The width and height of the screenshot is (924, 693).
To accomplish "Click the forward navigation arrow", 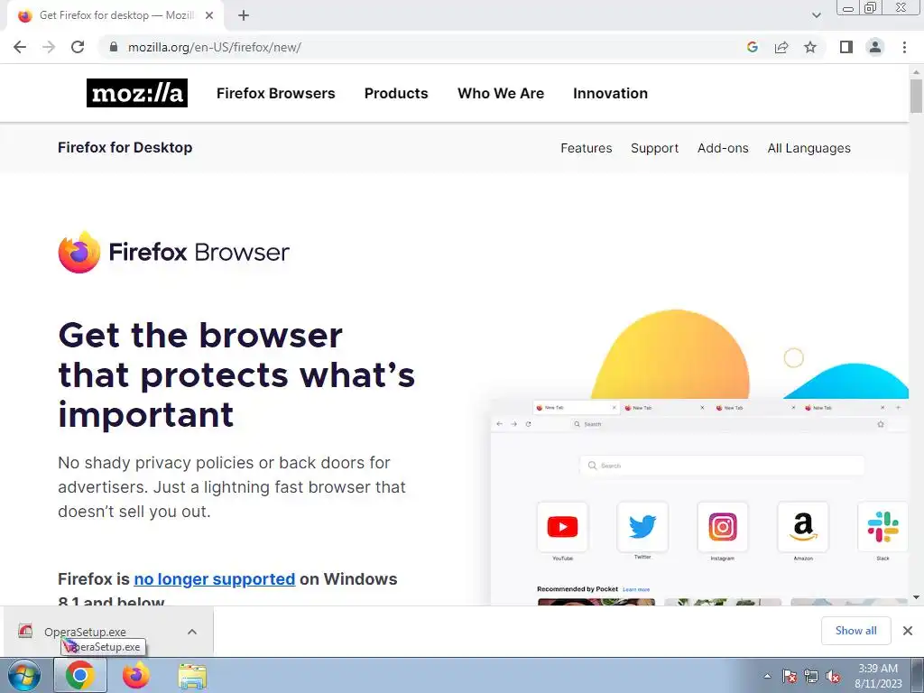I will [49, 47].
